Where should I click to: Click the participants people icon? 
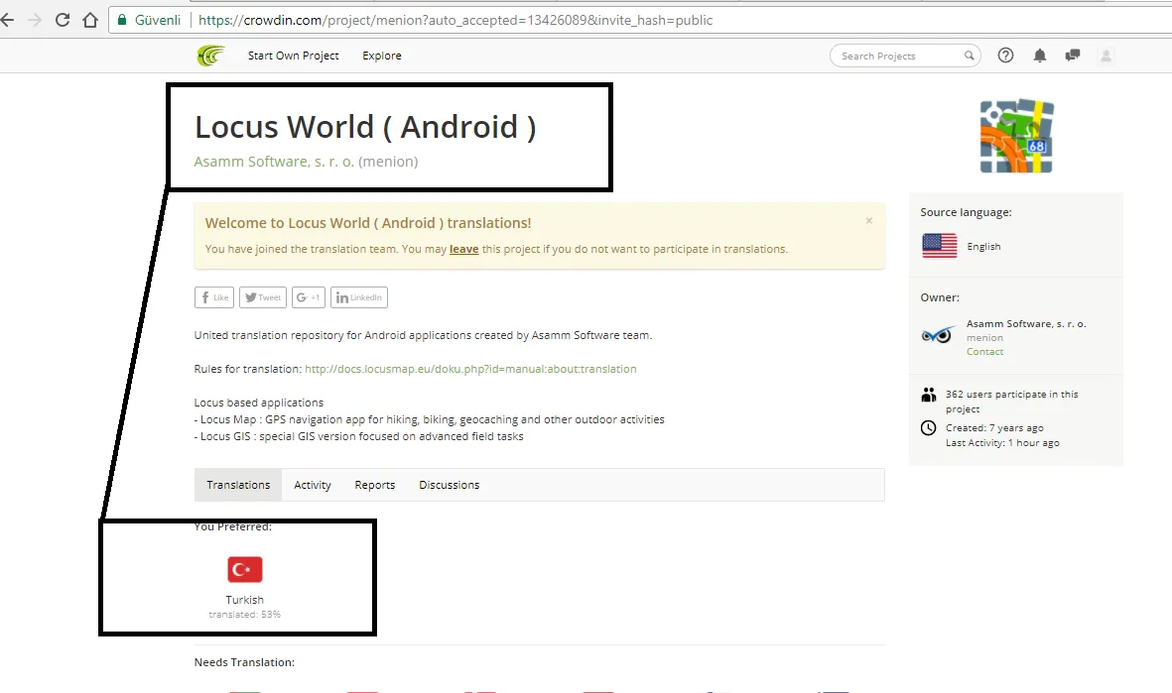point(928,395)
